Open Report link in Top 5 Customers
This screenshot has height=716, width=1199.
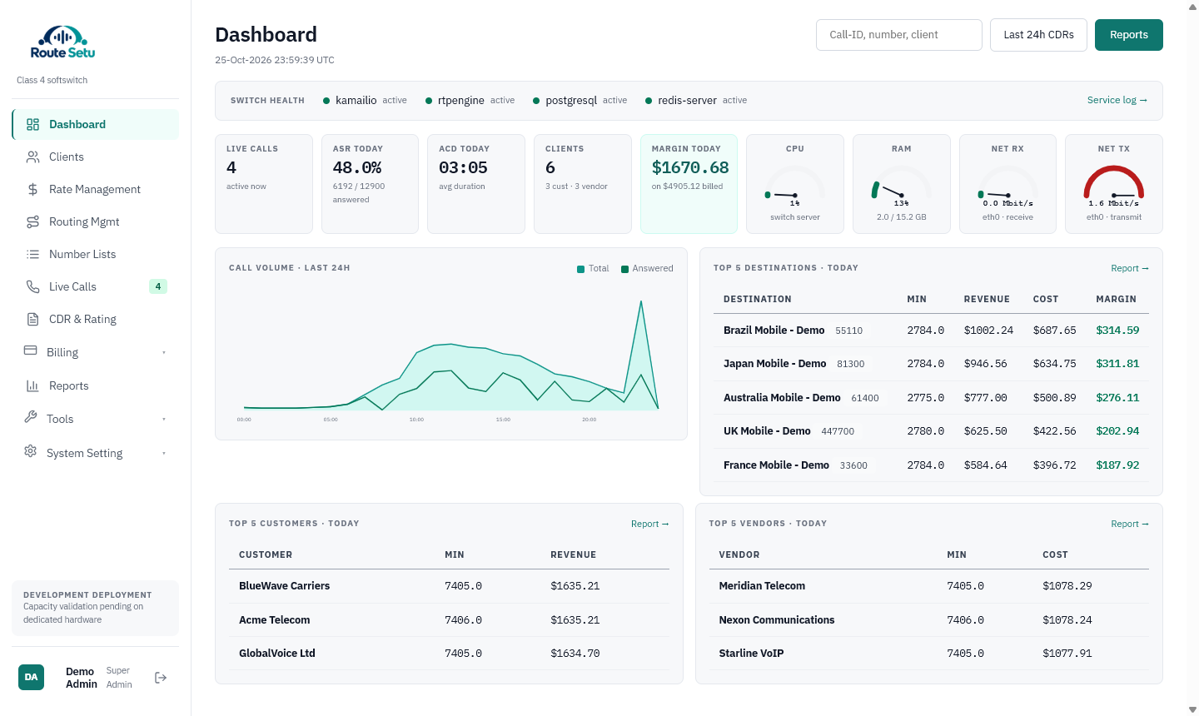(649, 524)
